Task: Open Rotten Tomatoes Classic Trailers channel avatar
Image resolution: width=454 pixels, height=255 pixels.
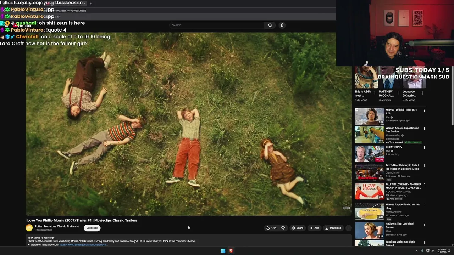Action: coord(29,228)
